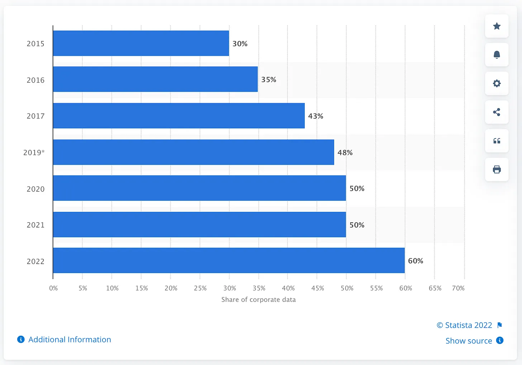Select the 2015 bar at 30%
Screen dimensions: 522x365
click(141, 43)
